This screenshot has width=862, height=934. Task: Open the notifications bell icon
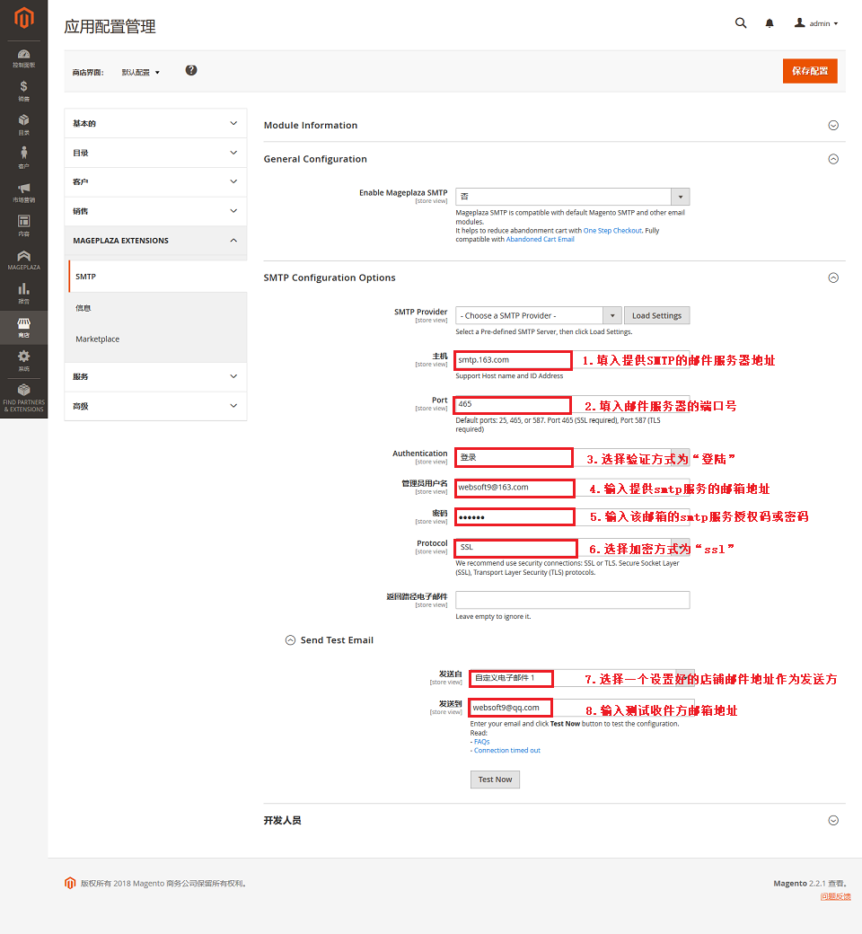[770, 23]
